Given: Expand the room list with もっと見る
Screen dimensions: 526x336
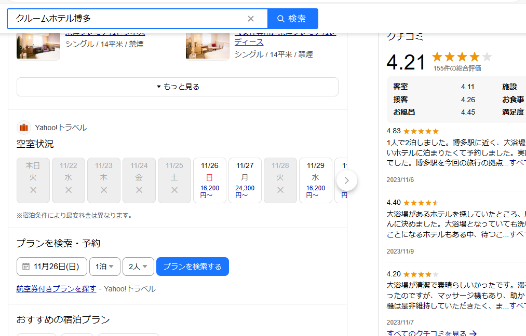Looking at the screenshot, I should click(x=177, y=87).
